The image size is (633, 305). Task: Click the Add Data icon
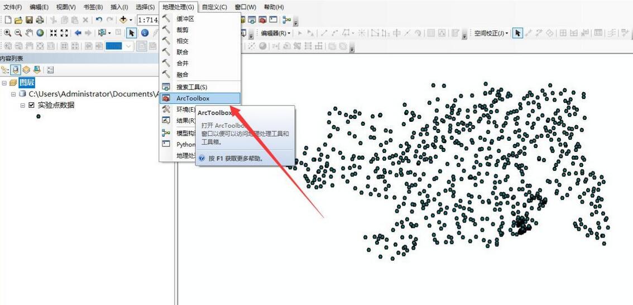pyautogui.click(x=123, y=20)
